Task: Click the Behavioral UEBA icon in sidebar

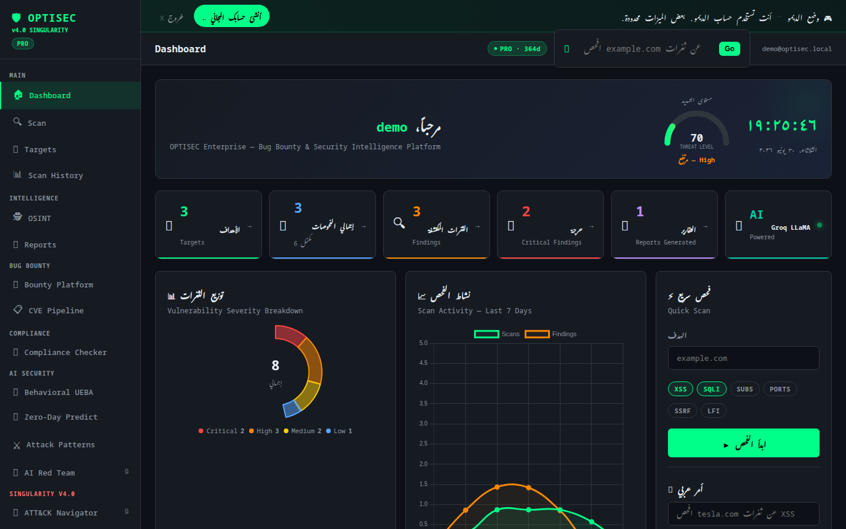Action: [x=16, y=392]
